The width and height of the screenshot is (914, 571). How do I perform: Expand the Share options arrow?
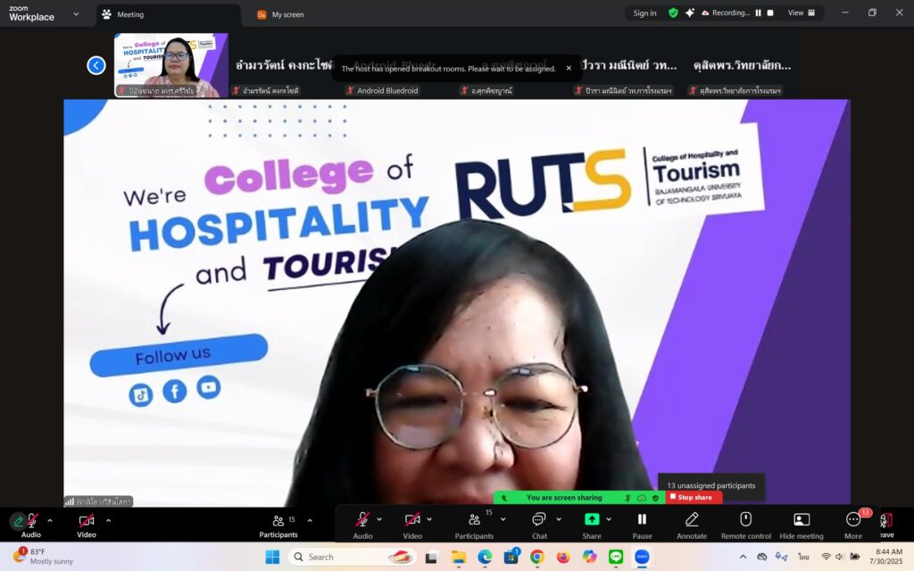click(x=609, y=519)
